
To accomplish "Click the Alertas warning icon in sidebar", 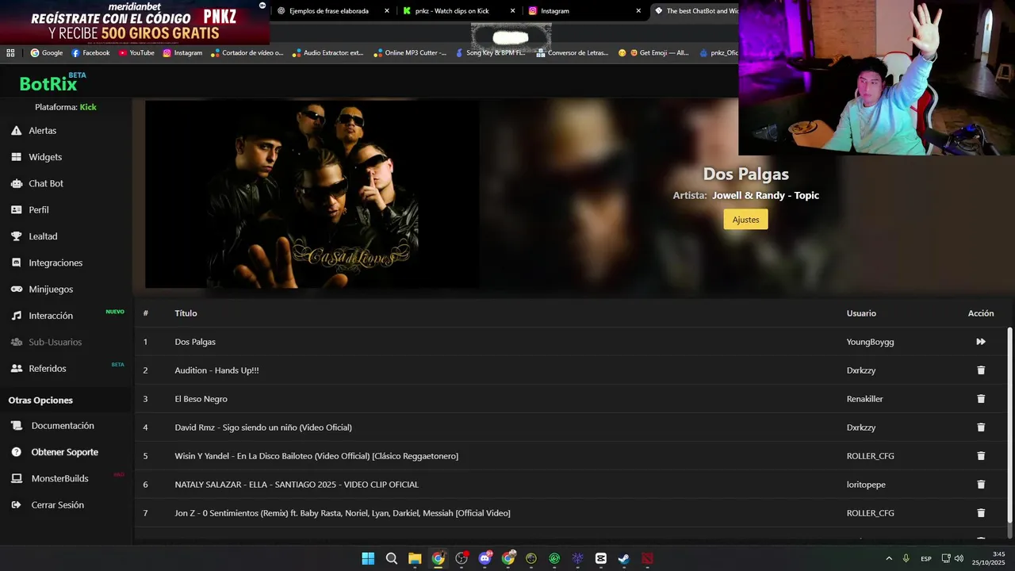I will point(16,131).
